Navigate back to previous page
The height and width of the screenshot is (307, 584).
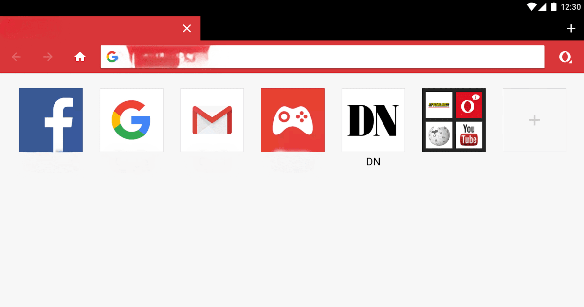pos(16,57)
